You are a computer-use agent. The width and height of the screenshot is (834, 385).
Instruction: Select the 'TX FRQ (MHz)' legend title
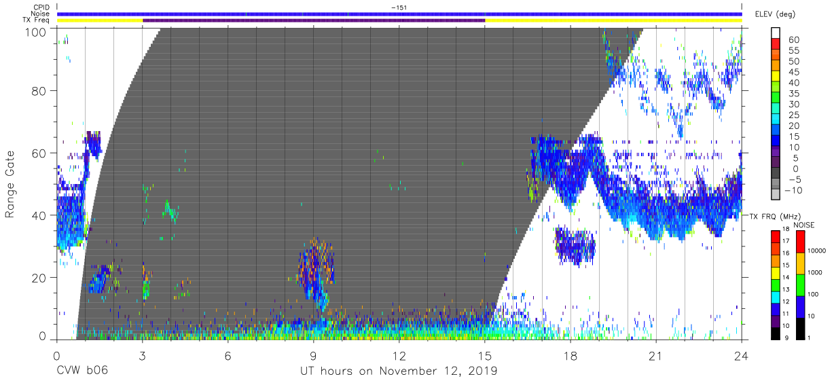[x=774, y=216]
